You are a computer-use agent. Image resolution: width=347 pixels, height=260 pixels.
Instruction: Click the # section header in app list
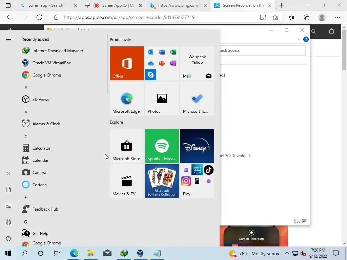pos(26,88)
